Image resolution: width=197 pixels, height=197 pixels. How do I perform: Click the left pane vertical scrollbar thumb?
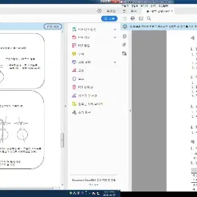point(62,140)
